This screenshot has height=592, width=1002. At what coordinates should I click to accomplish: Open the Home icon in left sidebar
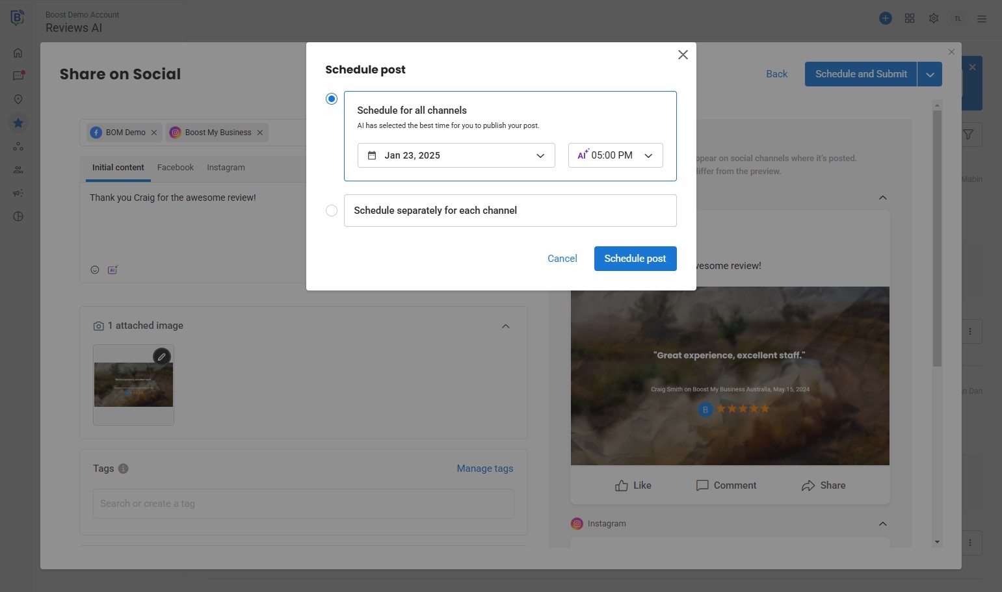[18, 53]
